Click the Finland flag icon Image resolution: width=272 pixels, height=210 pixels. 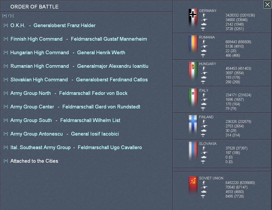(x=193, y=124)
